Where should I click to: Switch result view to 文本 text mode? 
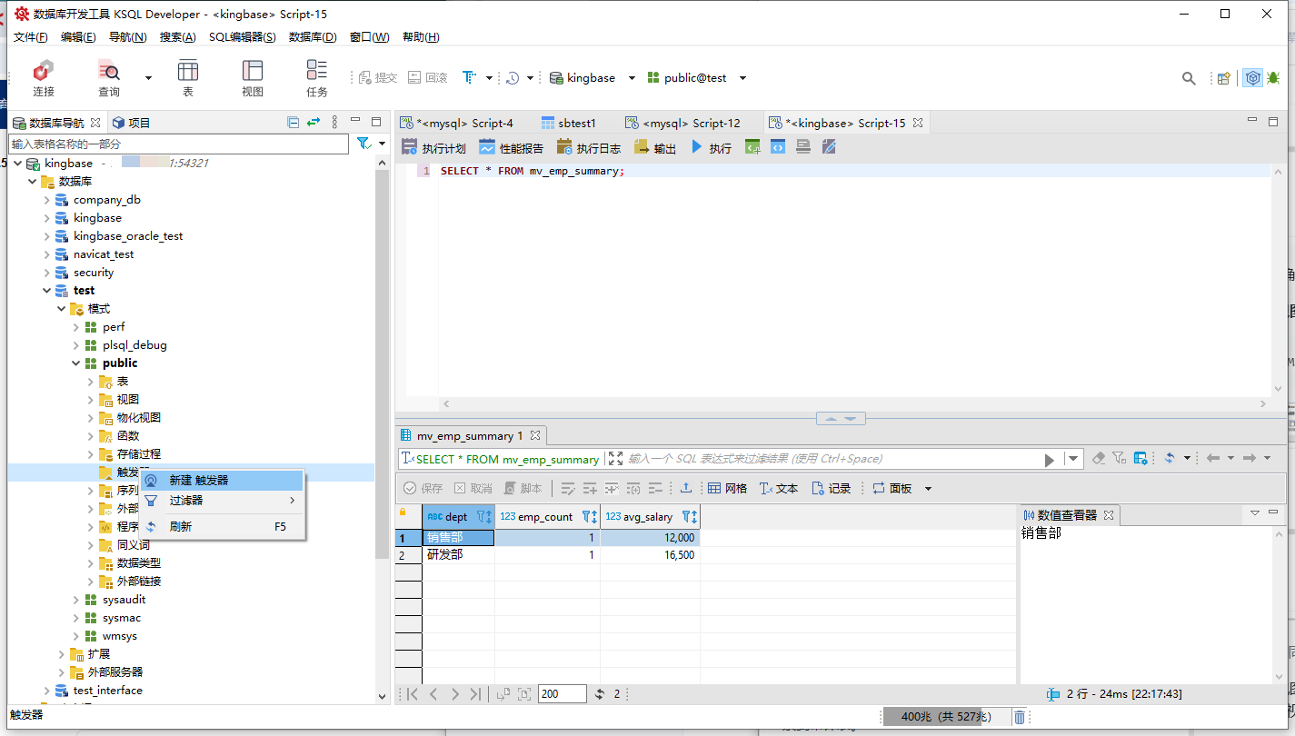tap(778, 489)
